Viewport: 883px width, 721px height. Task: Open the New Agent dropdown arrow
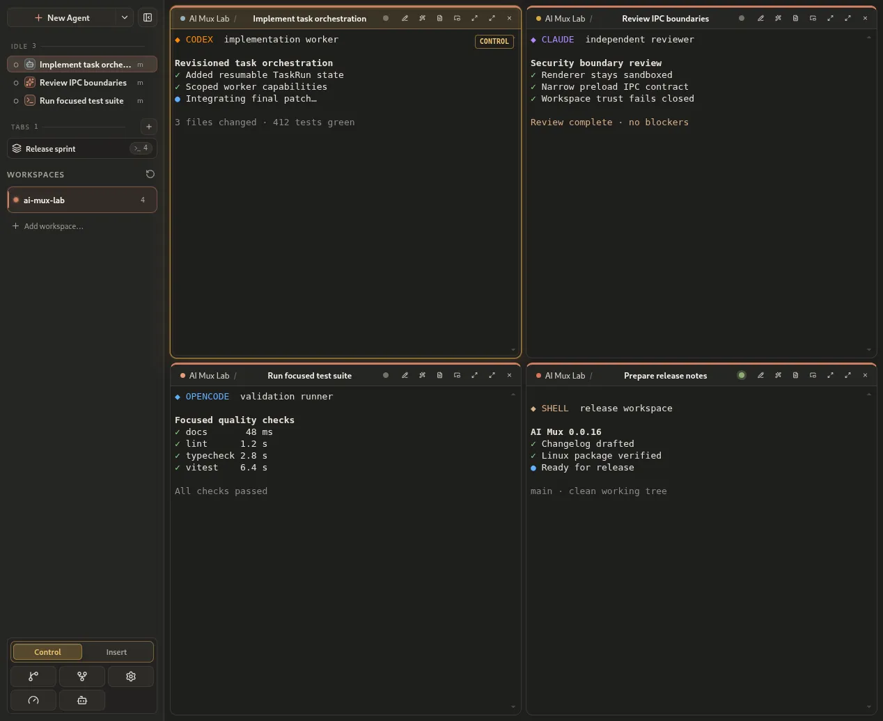(x=124, y=17)
